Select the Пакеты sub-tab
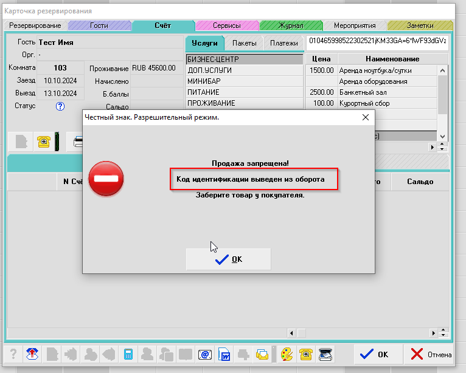The width and height of the screenshot is (466, 373). pyautogui.click(x=244, y=43)
